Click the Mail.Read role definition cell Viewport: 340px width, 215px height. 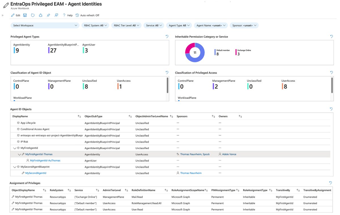[x=138, y=197]
